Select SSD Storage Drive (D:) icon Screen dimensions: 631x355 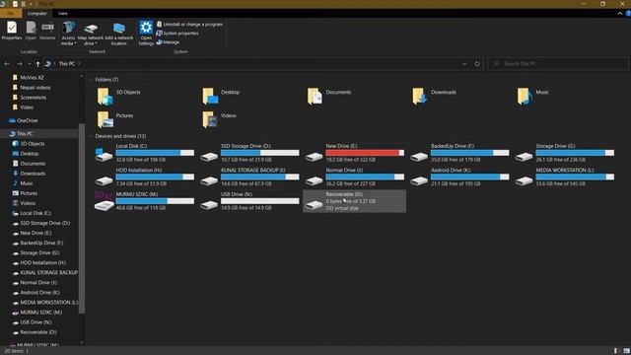(209, 157)
